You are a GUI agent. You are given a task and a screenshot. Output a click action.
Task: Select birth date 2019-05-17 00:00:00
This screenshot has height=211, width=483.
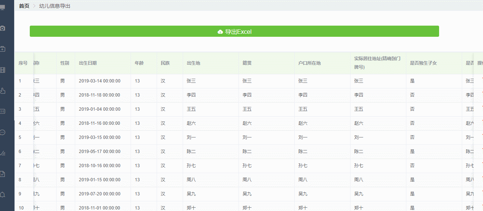pos(99,152)
